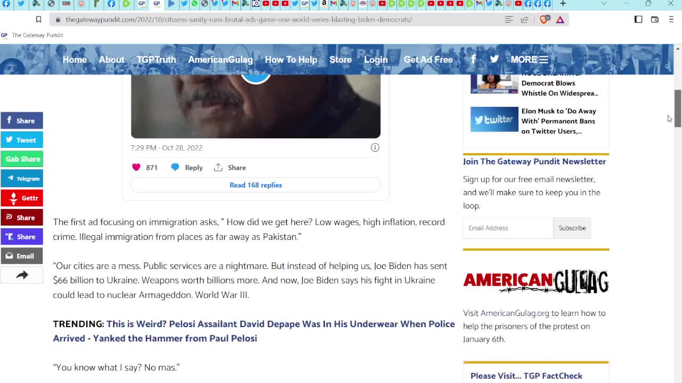The width and height of the screenshot is (682, 383).
Task: Open a new tab with plus button
Action: click(563, 4)
